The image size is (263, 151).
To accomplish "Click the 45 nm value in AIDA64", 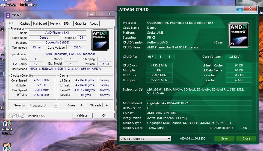I will tap(218, 42).
